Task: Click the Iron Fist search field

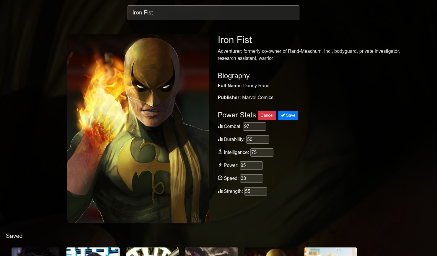Action: click(213, 13)
